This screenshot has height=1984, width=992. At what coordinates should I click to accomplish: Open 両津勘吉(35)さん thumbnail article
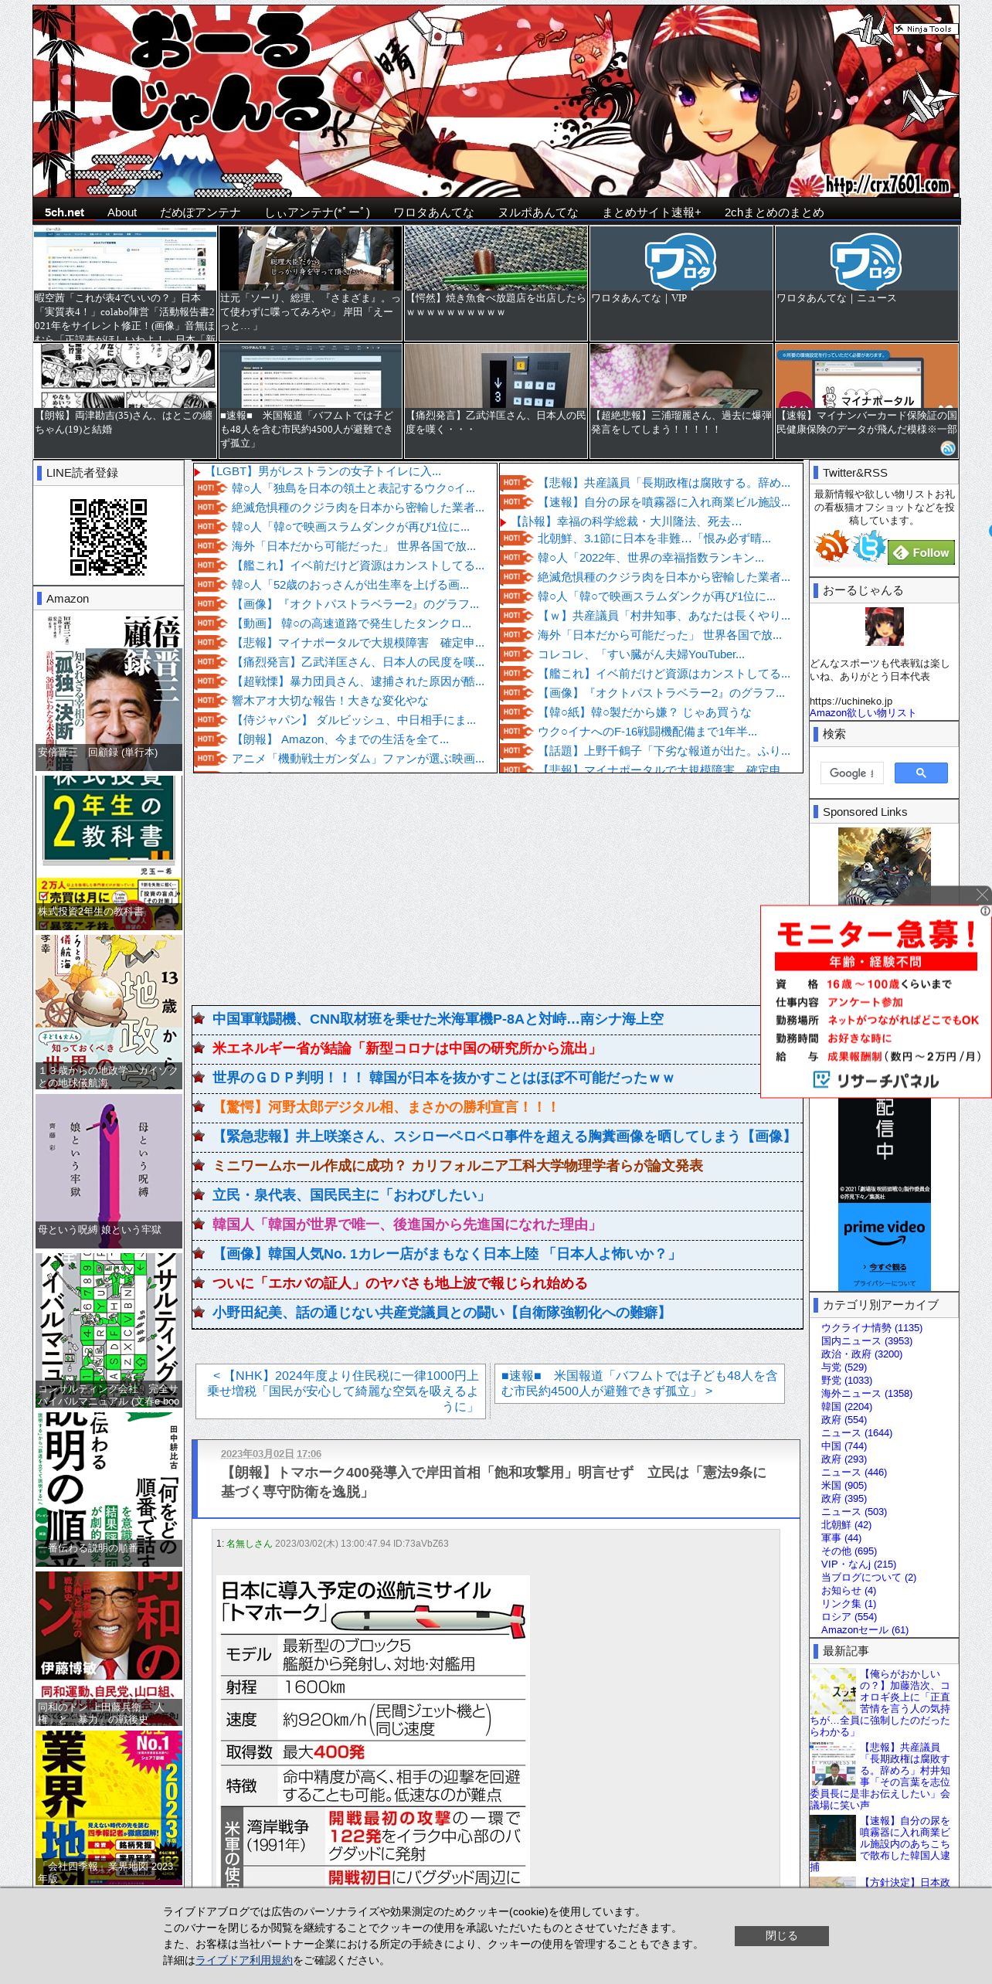[124, 400]
